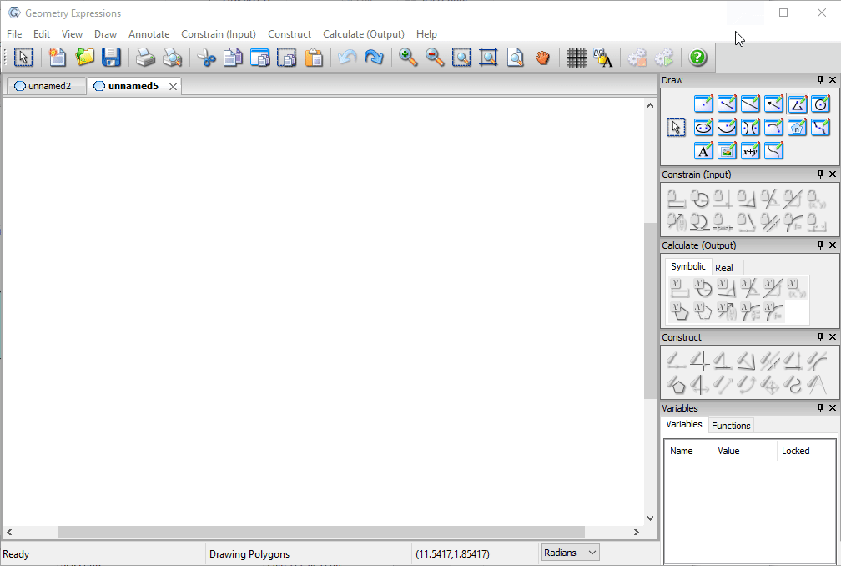Select the Picture insert tool in Draw panel
This screenshot has height=566, width=841.
point(727,151)
